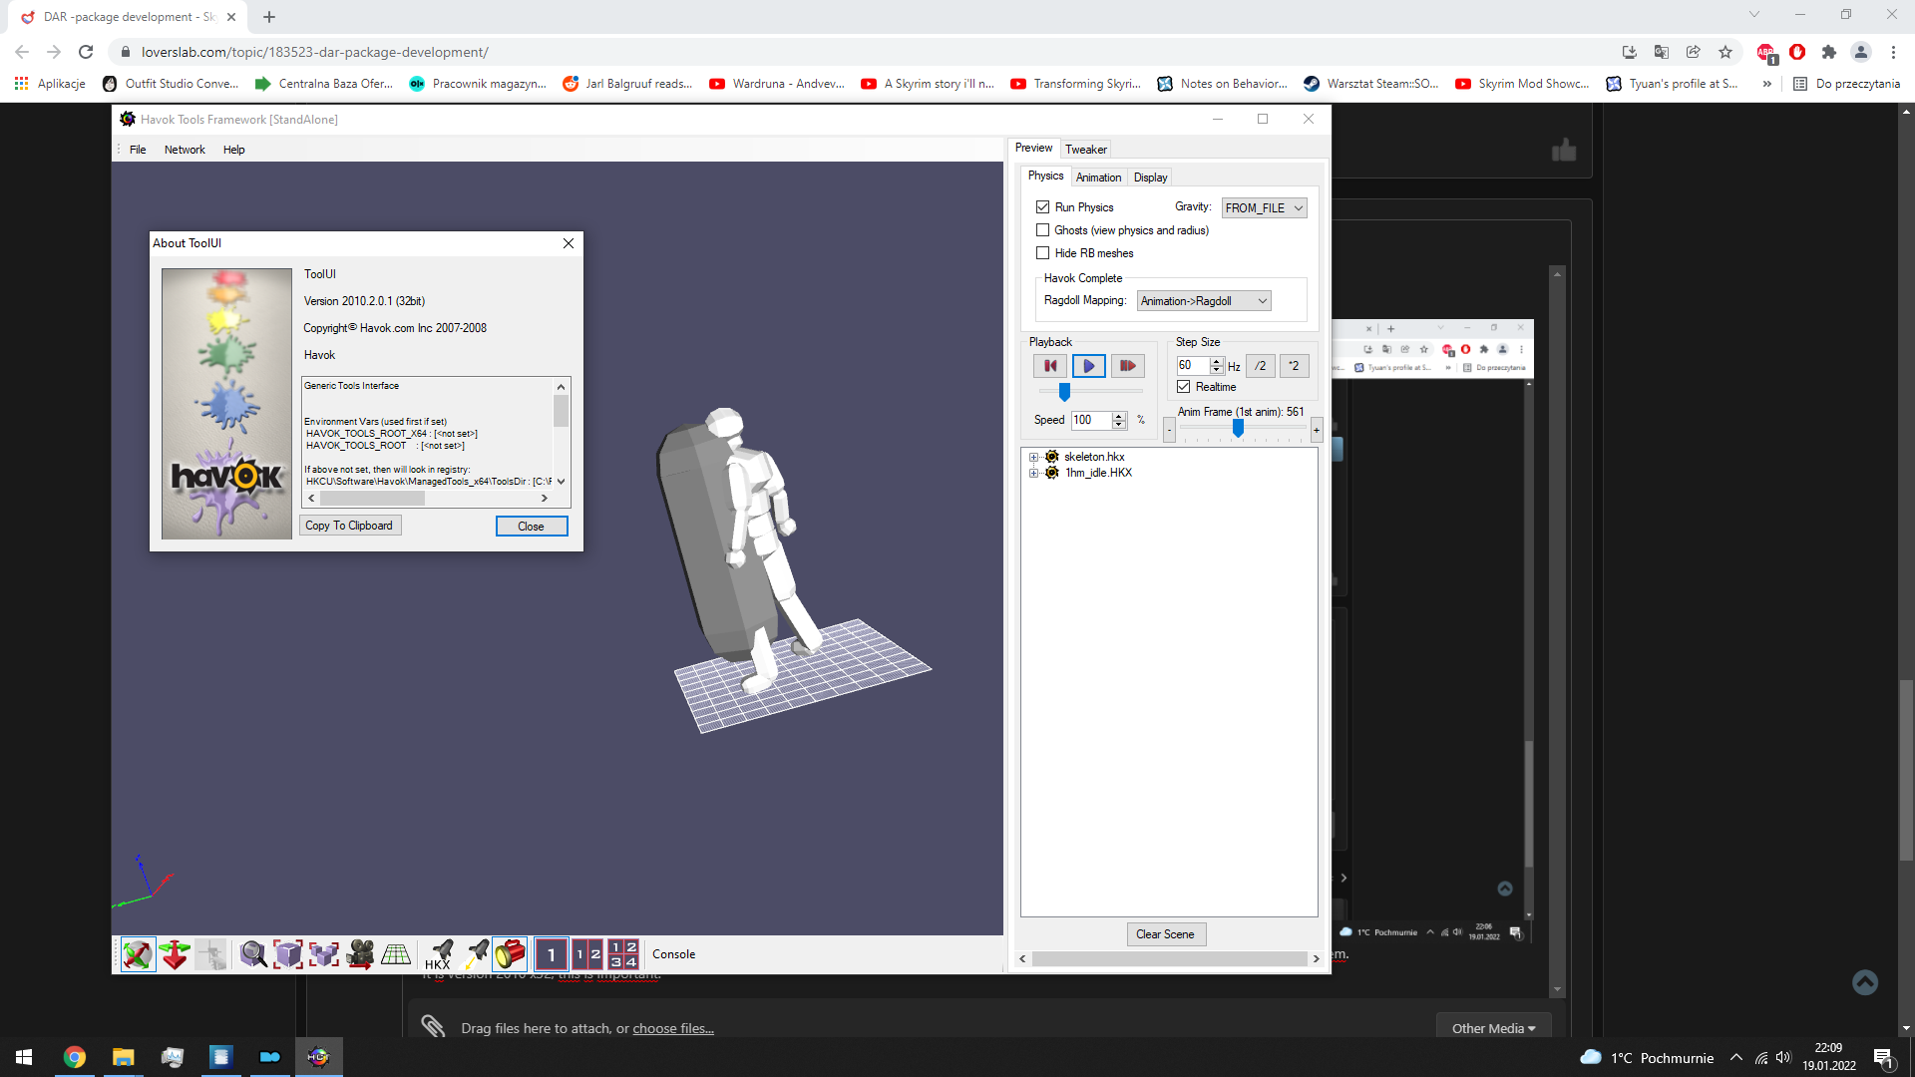
Task: Click the multiple cubes frame-all icon
Action: 324,954
